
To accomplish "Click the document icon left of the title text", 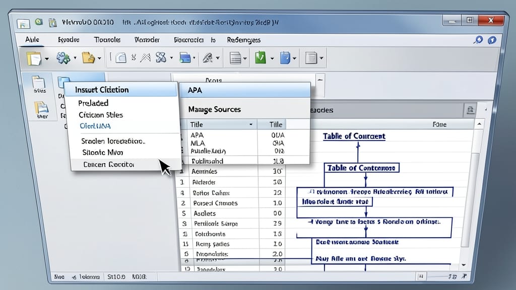I will (52, 22).
